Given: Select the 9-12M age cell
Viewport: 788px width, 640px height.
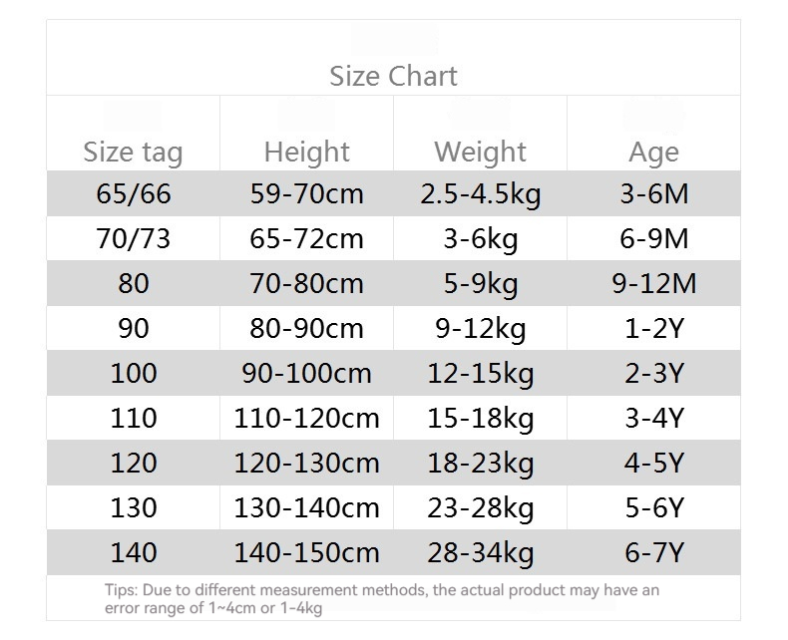Looking at the screenshot, I should point(653,283).
